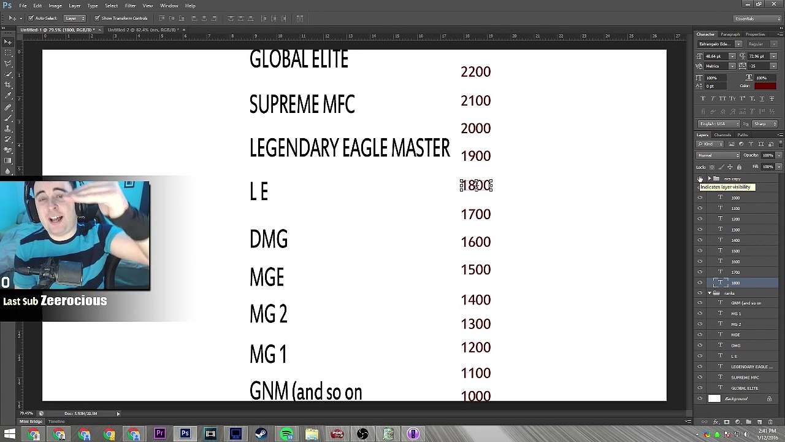Hide the DMG text layer
This screenshot has height=442, width=785.
(x=700, y=346)
